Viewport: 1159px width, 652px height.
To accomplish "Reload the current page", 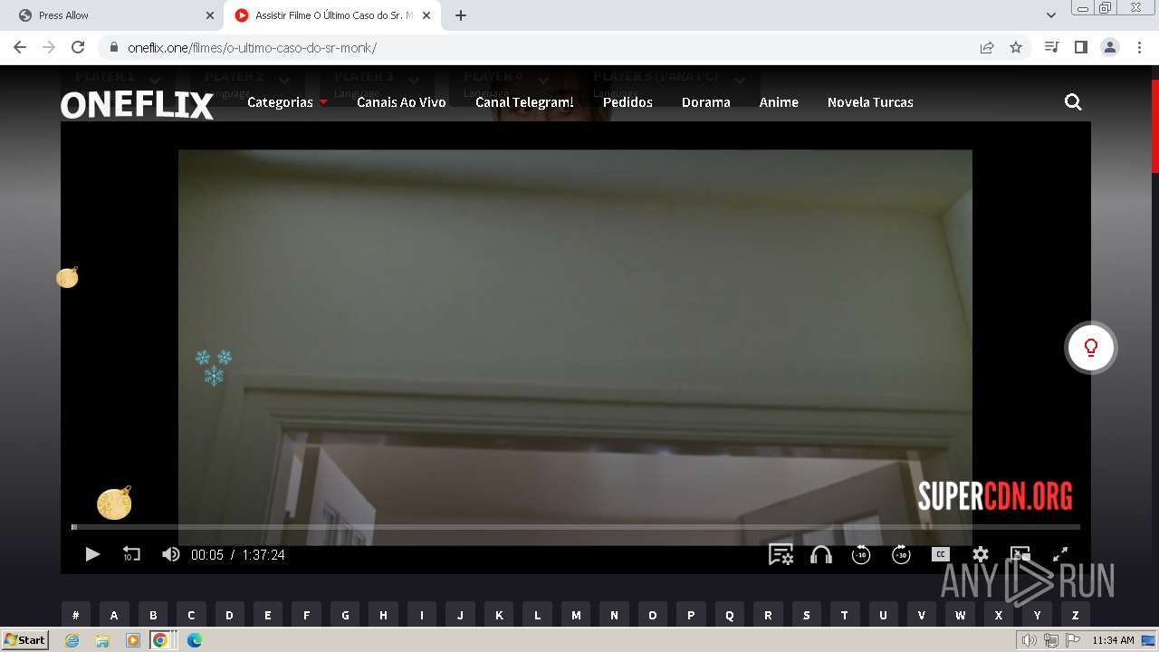I will (78, 47).
